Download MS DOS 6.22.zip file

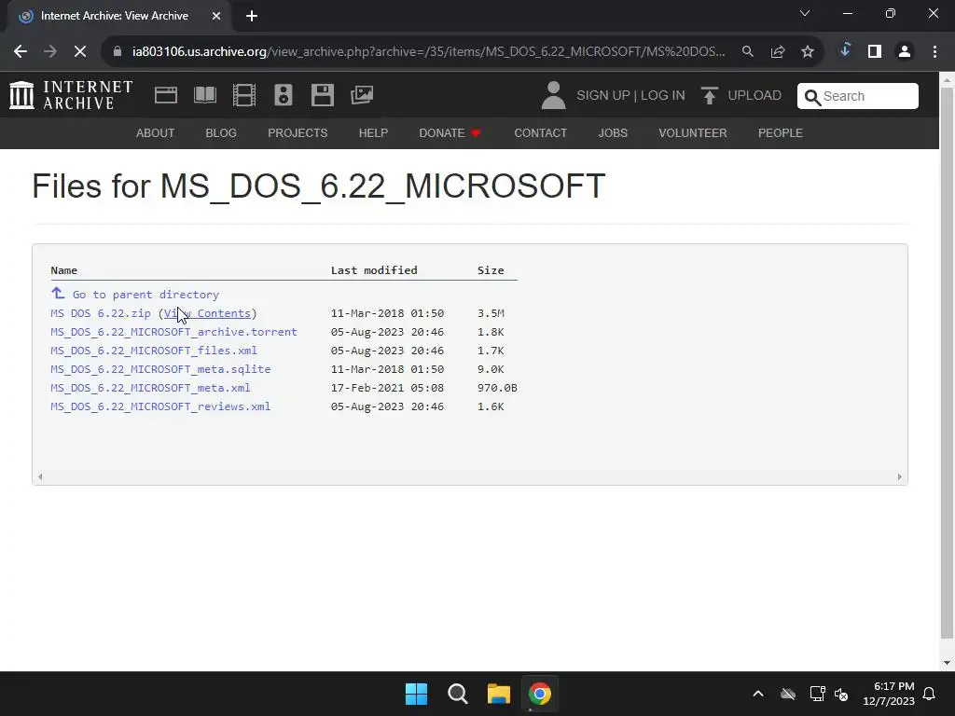(x=101, y=313)
